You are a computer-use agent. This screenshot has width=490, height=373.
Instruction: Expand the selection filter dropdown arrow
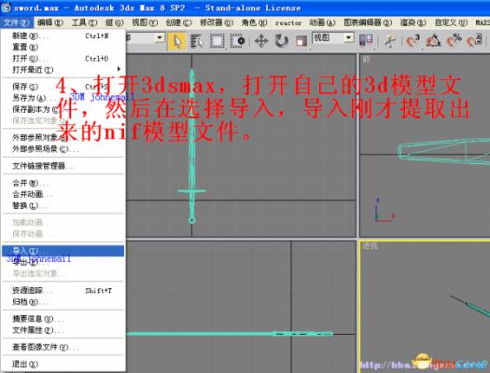tap(160, 38)
